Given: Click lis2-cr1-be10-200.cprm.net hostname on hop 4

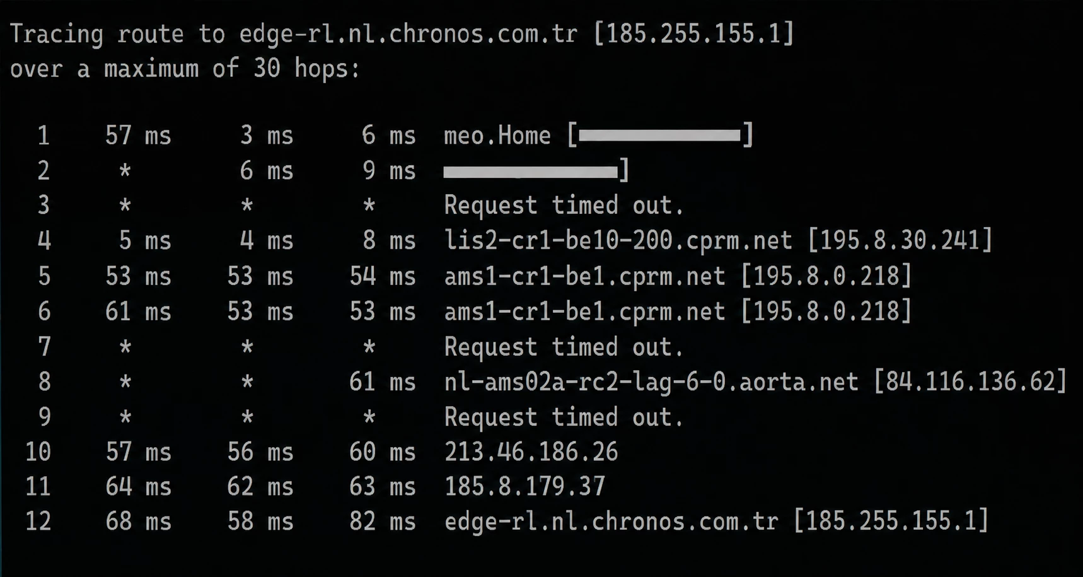Looking at the screenshot, I should click(618, 241).
